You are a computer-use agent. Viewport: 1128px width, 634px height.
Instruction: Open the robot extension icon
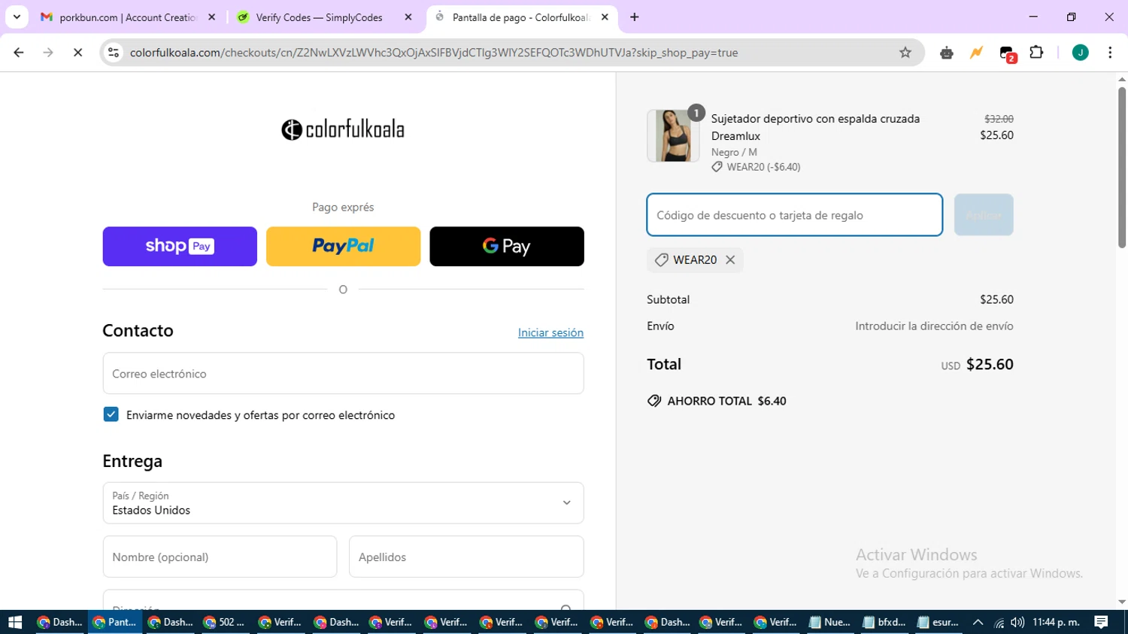(947, 53)
